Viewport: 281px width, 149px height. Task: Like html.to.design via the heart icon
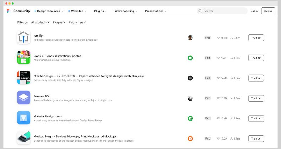click(218, 78)
